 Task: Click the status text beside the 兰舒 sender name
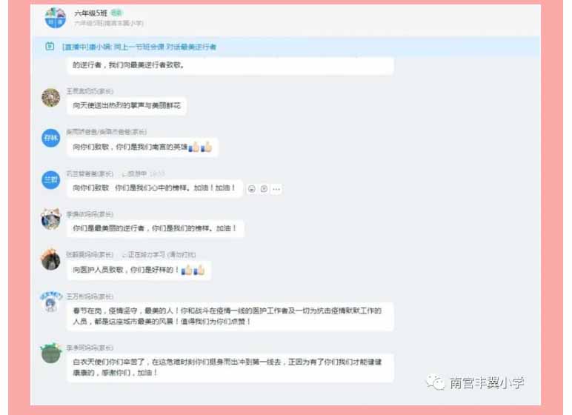tap(143, 173)
